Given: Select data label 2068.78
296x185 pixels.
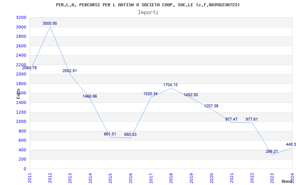Looking at the screenshot, I should pos(29,68).
